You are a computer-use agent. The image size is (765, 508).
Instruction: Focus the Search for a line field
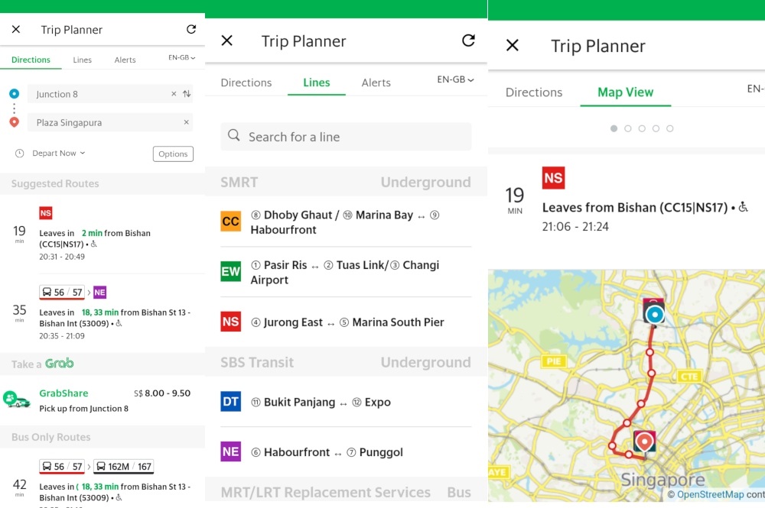346,137
